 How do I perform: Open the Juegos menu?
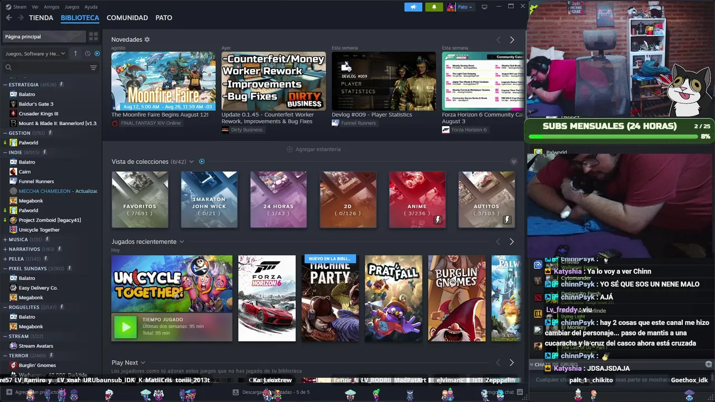coord(72,7)
